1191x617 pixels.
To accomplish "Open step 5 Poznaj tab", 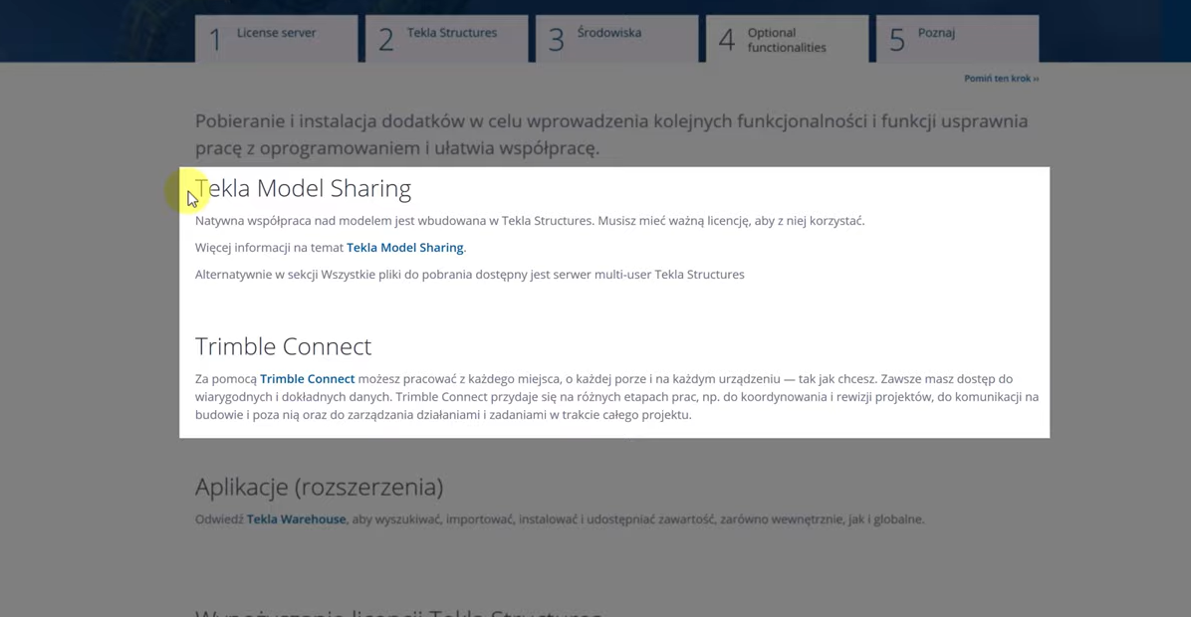I will pyautogui.click(x=956, y=38).
